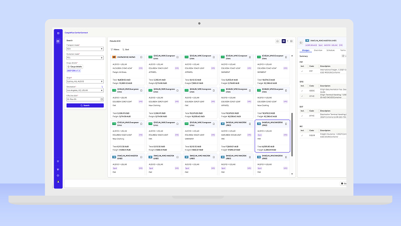Open the calendar icon in Effective date
Screen dimensions: 401x226
(x=102, y=99)
